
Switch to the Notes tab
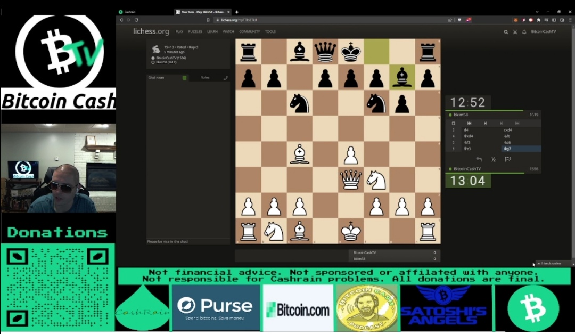pyautogui.click(x=205, y=77)
